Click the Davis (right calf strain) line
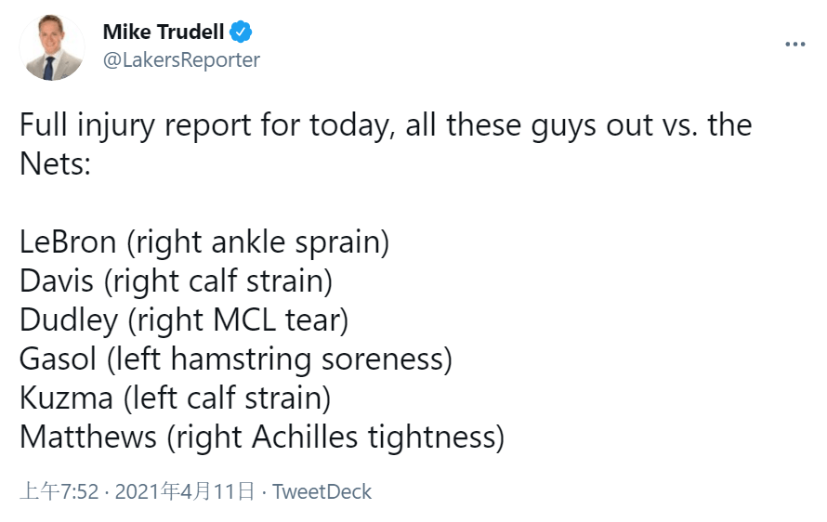The width and height of the screenshot is (827, 522). click(177, 281)
